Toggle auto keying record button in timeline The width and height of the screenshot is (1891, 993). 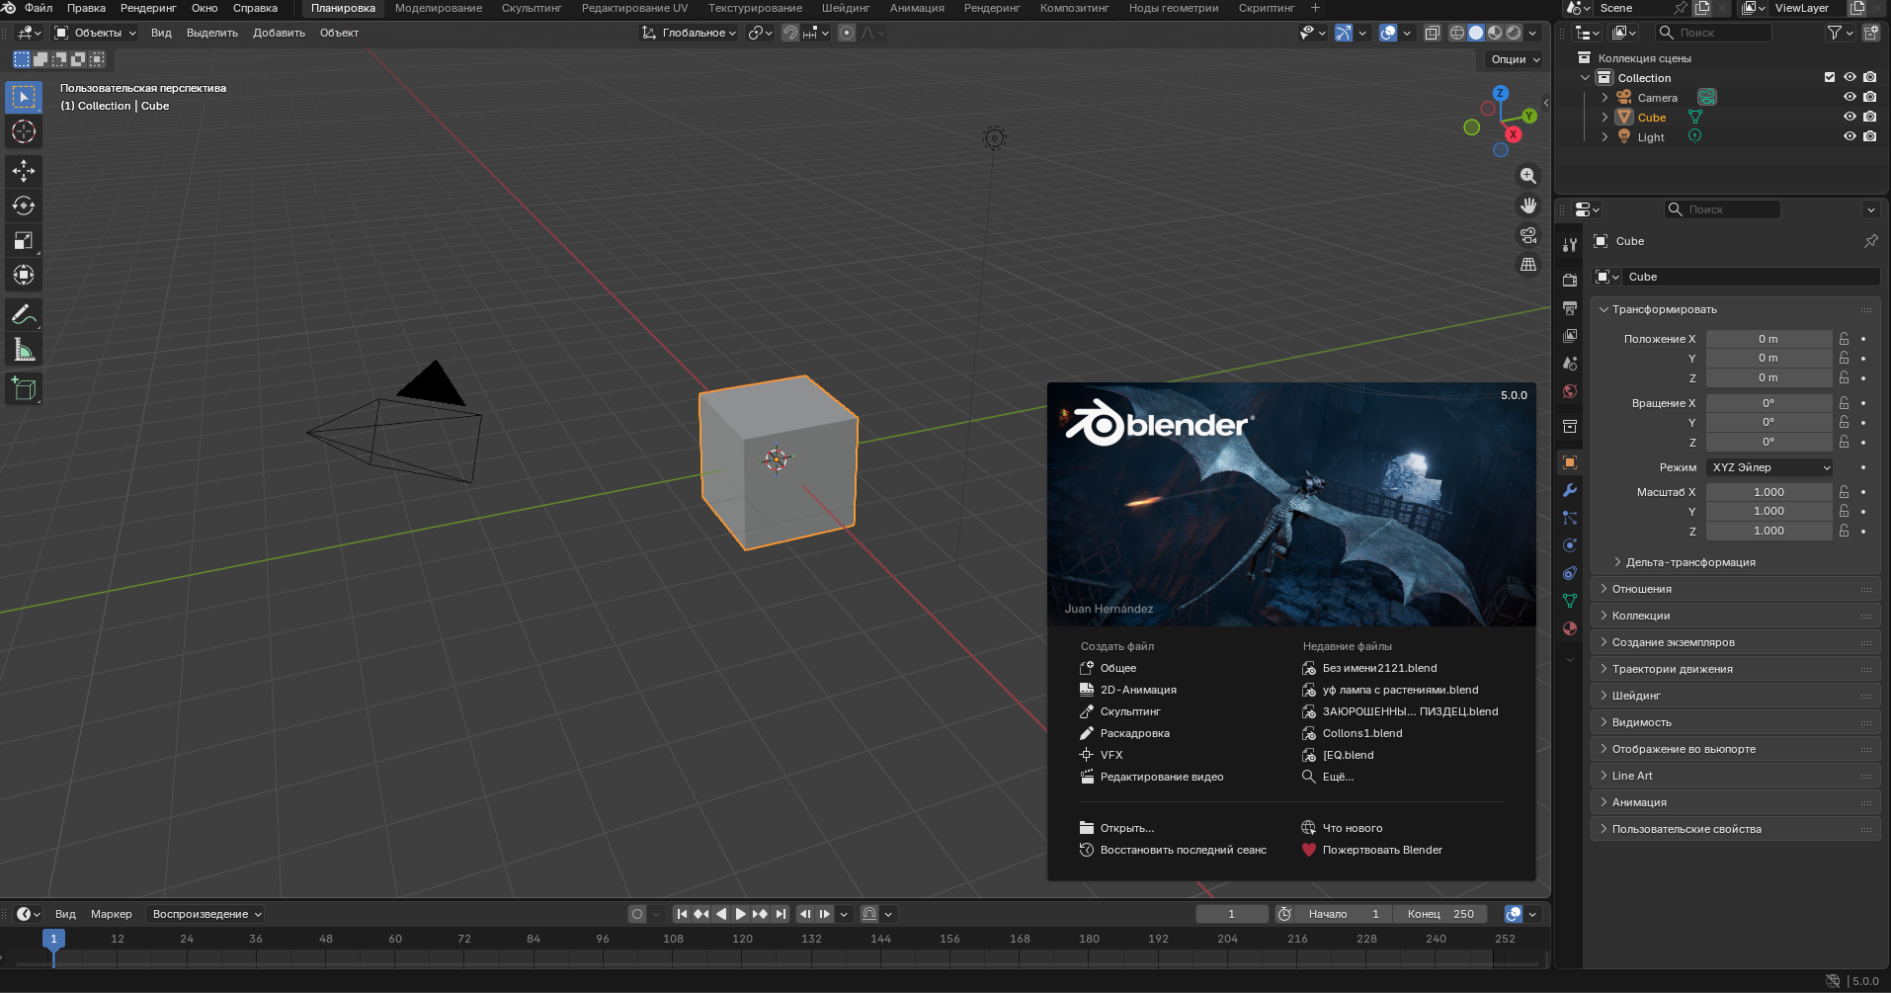637,914
